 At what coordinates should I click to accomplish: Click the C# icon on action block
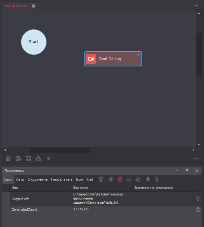(x=91, y=59)
